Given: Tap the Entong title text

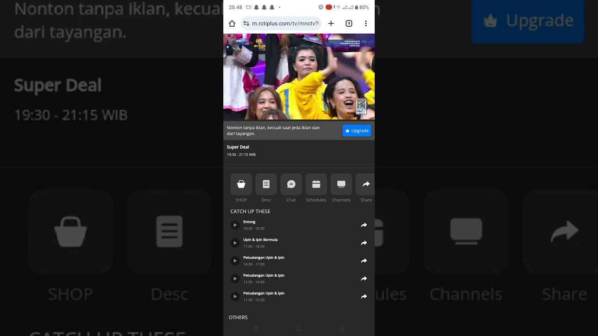Looking at the screenshot, I should 249,222.
